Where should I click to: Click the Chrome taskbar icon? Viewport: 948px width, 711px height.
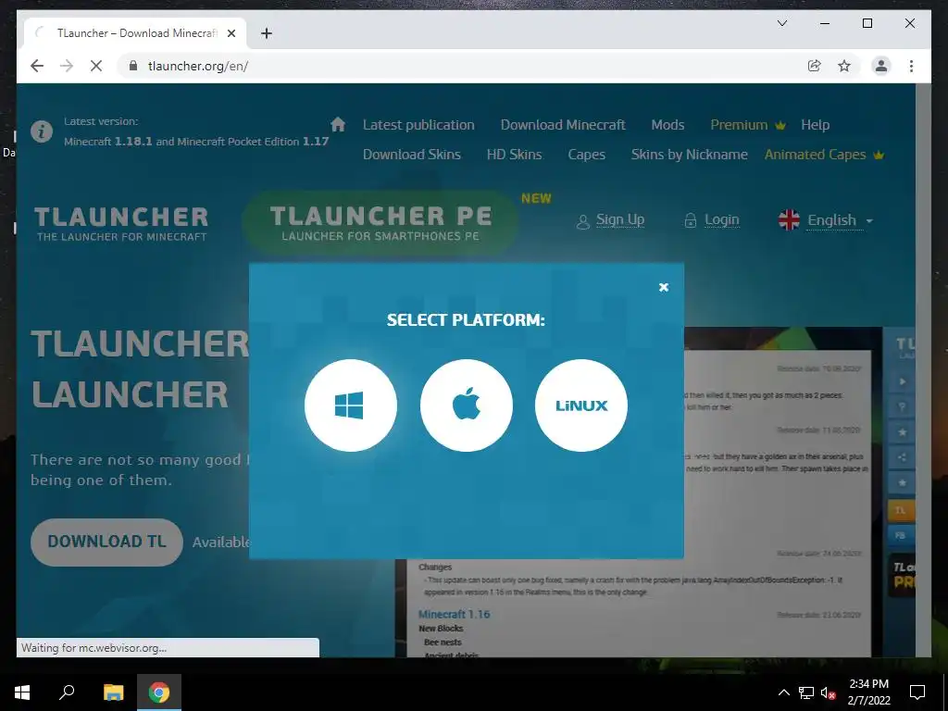[159, 692]
